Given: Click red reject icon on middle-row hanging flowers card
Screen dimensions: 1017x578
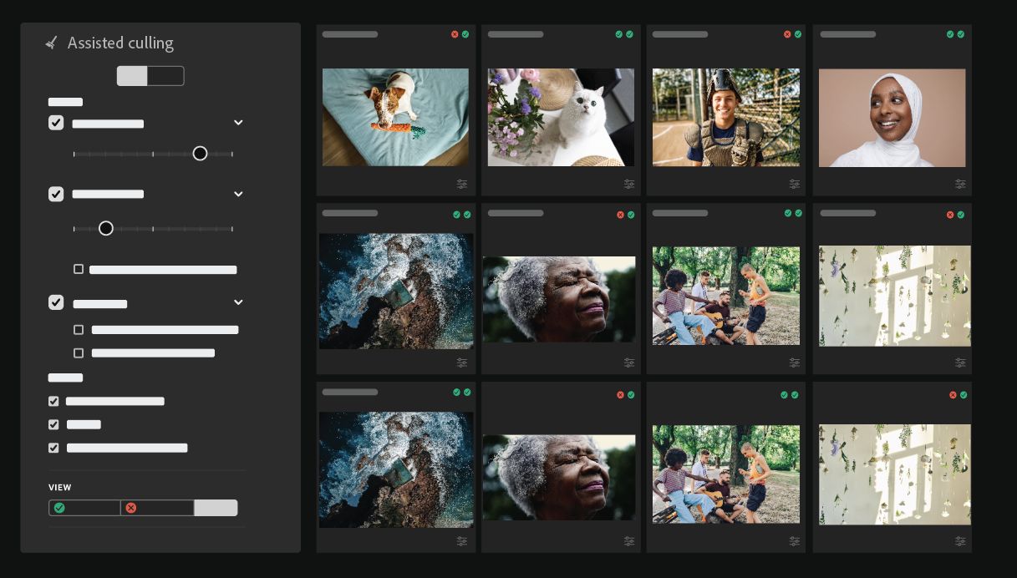Looking at the screenshot, I should (x=950, y=215).
